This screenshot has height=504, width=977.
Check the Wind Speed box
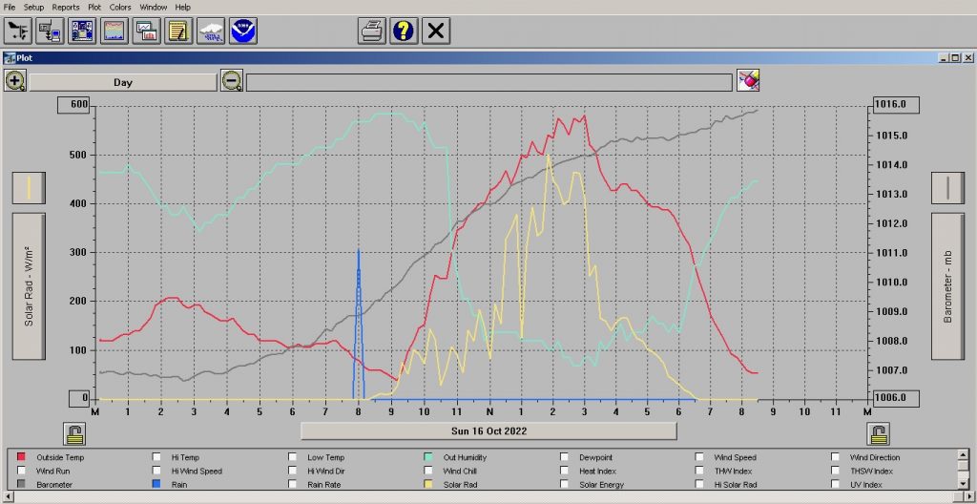click(x=700, y=457)
